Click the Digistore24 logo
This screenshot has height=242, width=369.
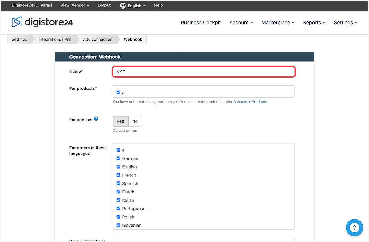42,22
